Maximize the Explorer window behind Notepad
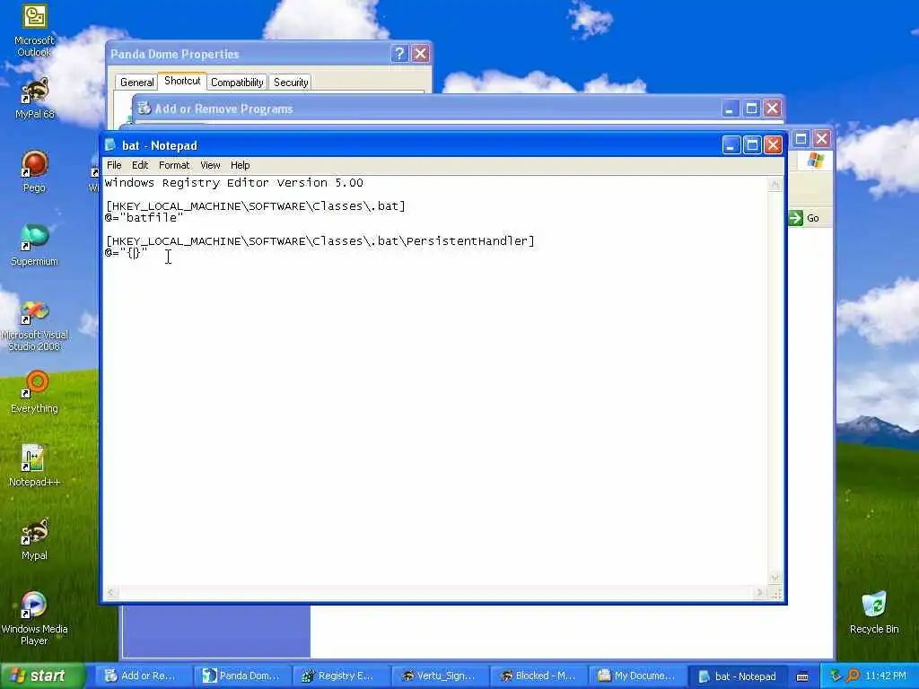The height and width of the screenshot is (689, 919). click(x=801, y=138)
